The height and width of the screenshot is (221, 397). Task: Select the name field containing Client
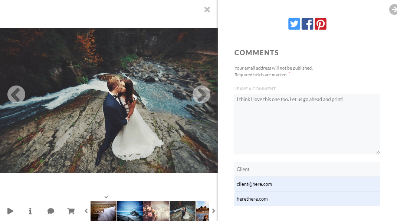(307, 169)
